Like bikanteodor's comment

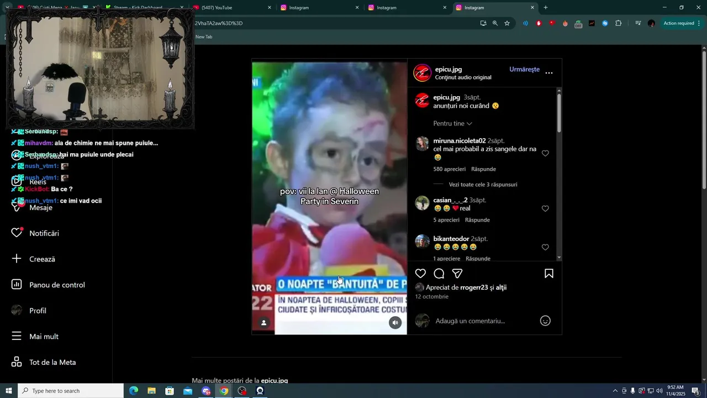pos(545,247)
